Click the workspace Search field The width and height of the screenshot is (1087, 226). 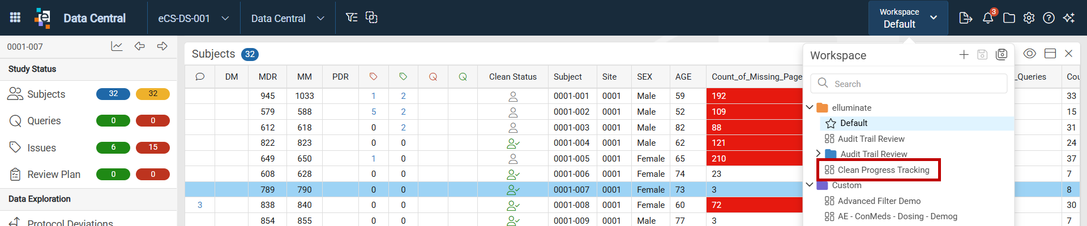click(x=909, y=84)
